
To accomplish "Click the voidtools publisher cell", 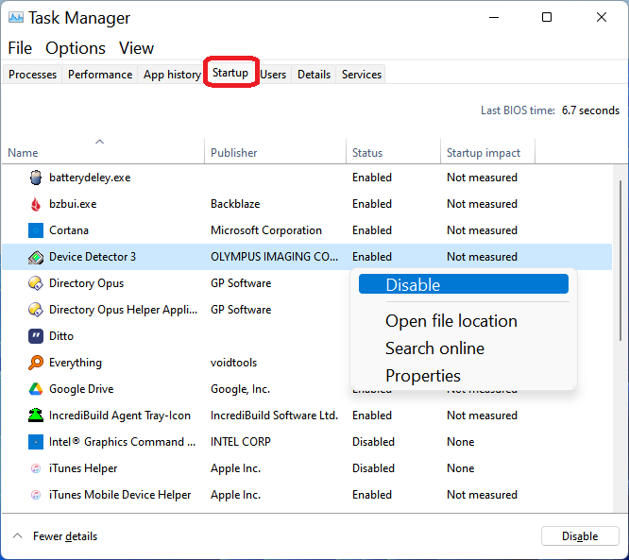I will coord(233,363).
